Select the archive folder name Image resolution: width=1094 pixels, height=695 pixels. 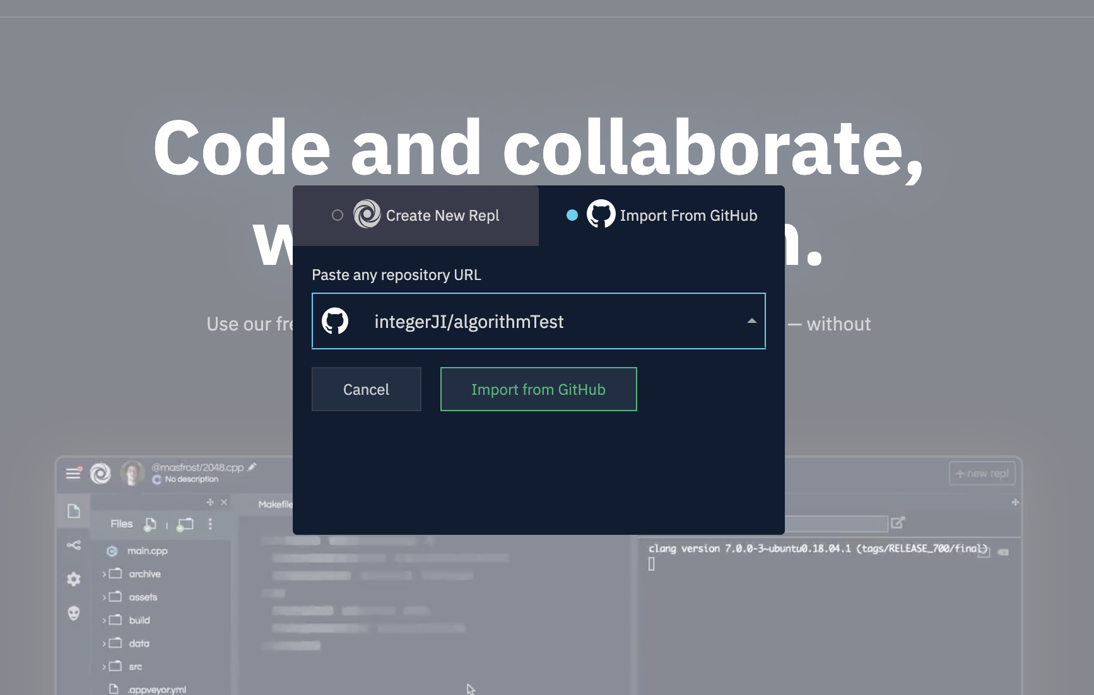point(144,574)
